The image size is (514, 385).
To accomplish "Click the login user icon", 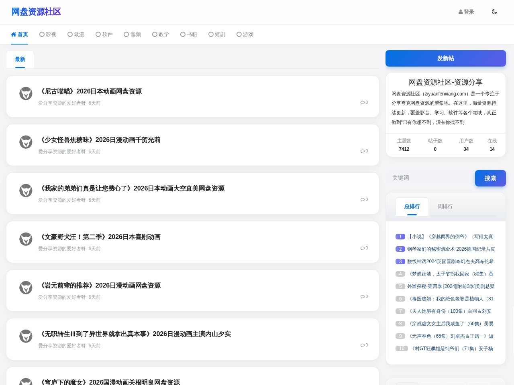I will pyautogui.click(x=461, y=12).
